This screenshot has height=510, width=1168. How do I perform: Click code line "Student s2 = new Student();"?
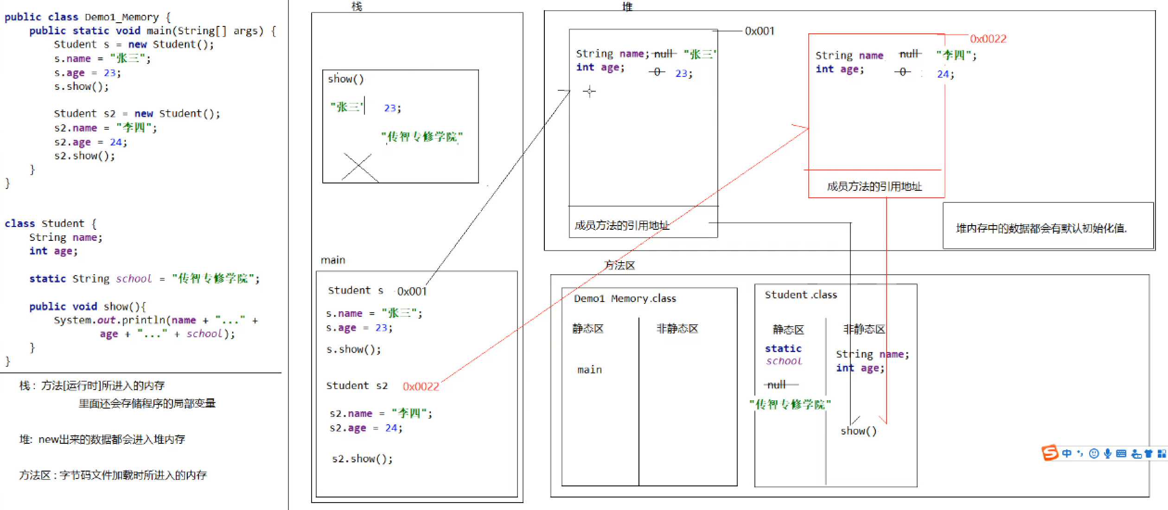tap(137, 113)
